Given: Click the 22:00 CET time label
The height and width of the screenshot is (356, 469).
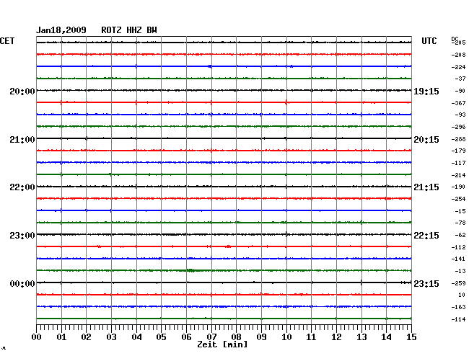Looking at the screenshot, I should 22,187.
